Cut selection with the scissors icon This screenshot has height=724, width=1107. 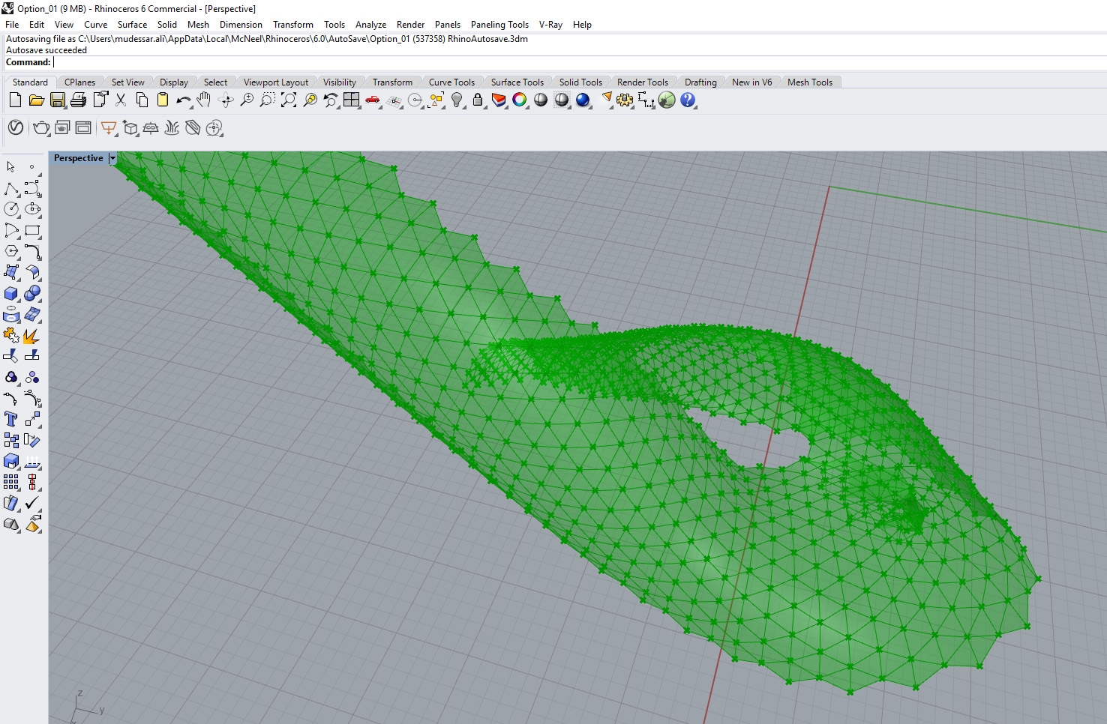tap(120, 100)
